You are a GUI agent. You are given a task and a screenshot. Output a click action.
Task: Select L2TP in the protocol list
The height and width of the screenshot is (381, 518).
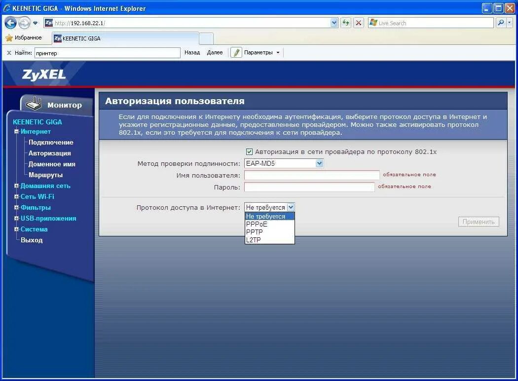pyautogui.click(x=269, y=240)
